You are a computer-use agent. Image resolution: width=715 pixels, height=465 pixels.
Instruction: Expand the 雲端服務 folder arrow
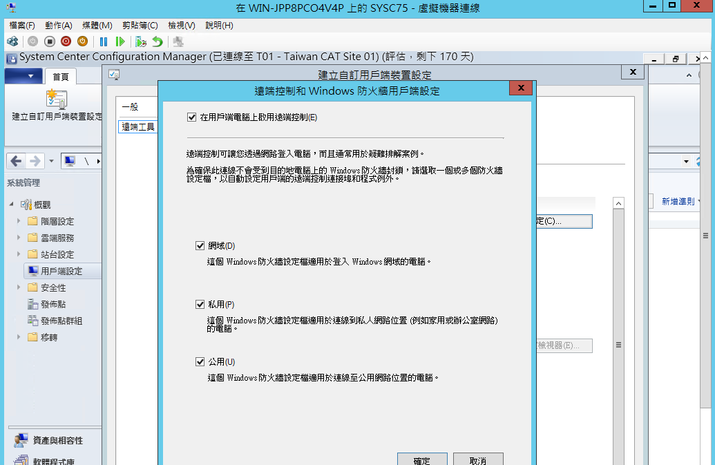pyautogui.click(x=19, y=237)
